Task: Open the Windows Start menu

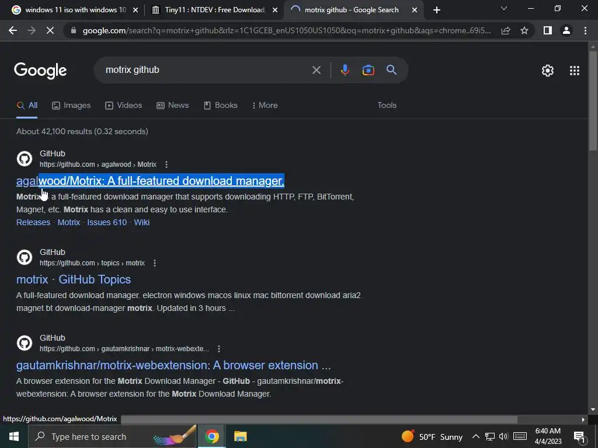Action: tap(14, 436)
